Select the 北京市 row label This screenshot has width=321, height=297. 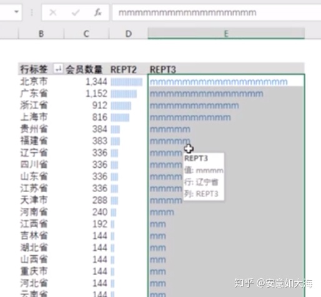(34, 81)
